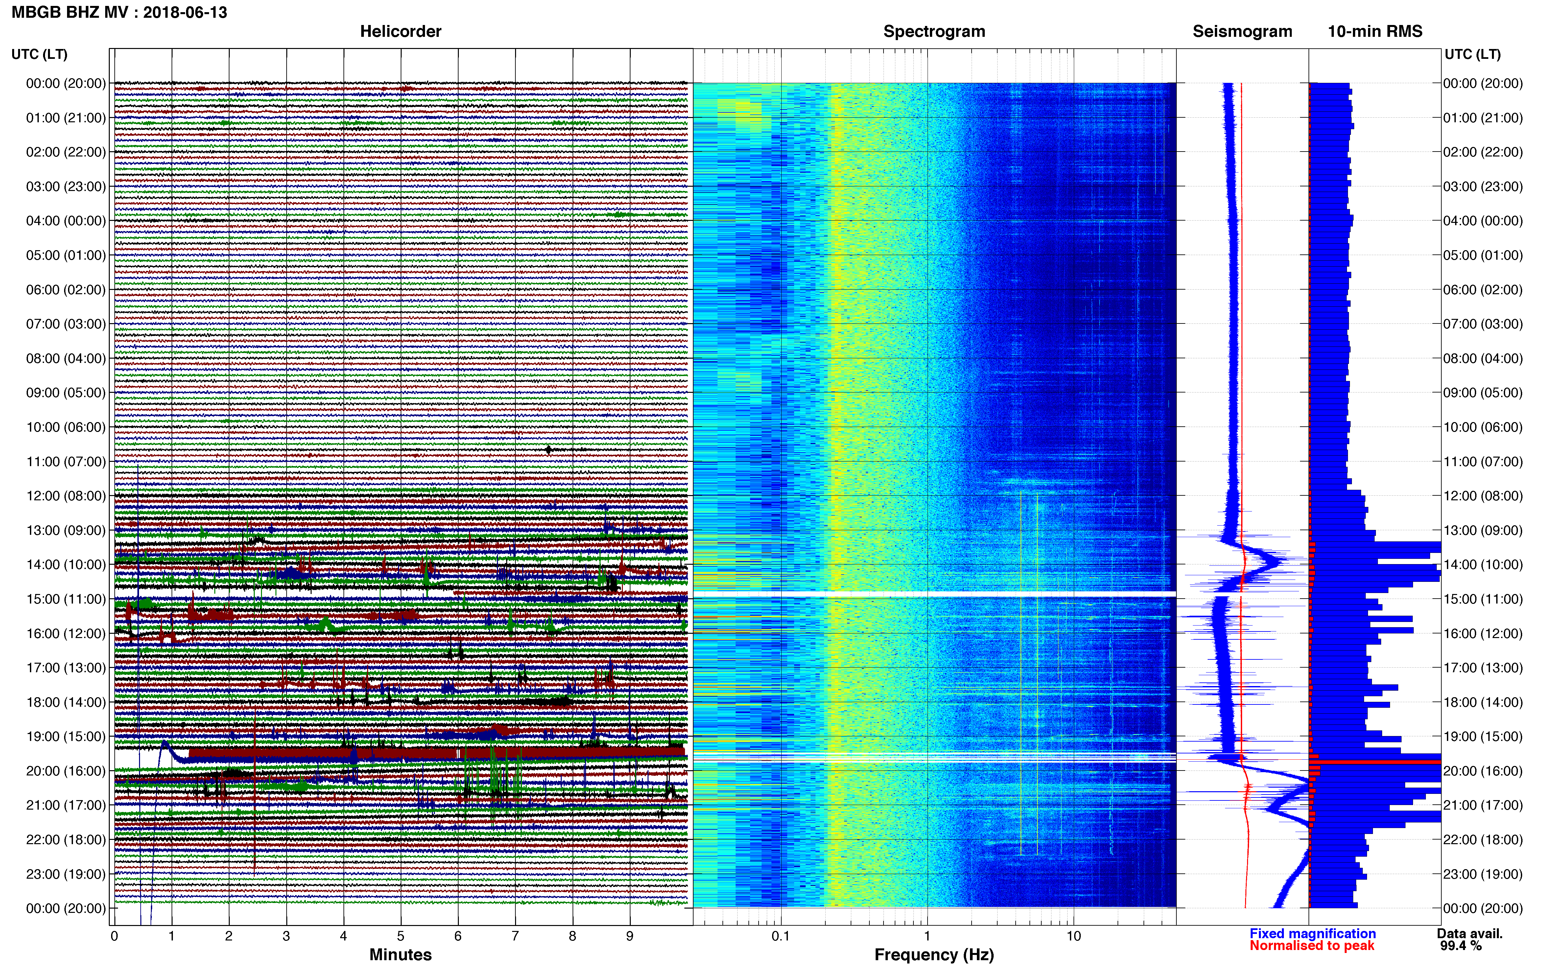Image resolution: width=1558 pixels, height=974 pixels.
Task: Click '07:00 (03:00)' on the RMS time axis
Action: click(1483, 324)
